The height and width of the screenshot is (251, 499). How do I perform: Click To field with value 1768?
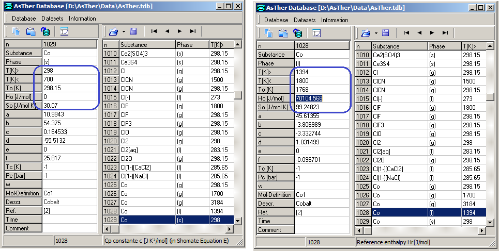(322, 90)
